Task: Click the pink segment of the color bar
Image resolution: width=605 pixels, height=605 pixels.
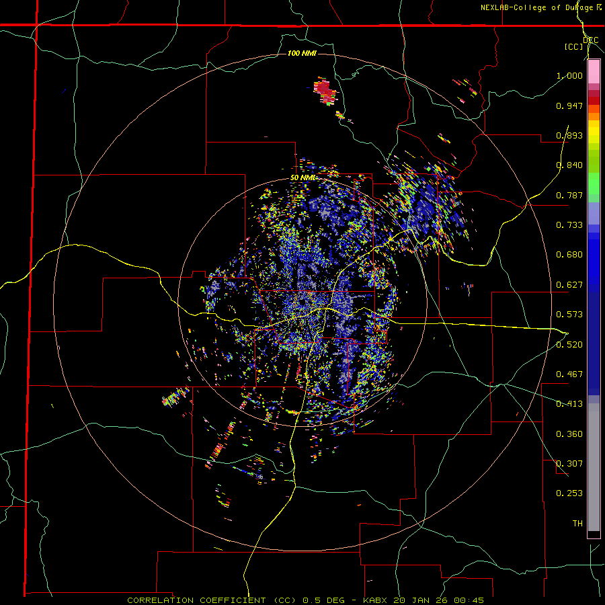Action: tap(594, 72)
